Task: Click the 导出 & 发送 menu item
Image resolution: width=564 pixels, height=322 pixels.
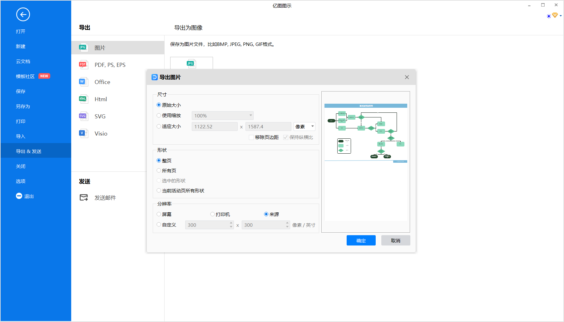Action: (x=36, y=151)
